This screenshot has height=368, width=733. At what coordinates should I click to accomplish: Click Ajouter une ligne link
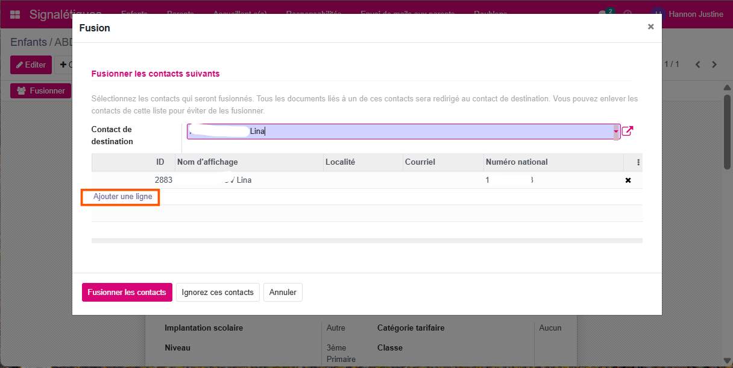click(122, 197)
